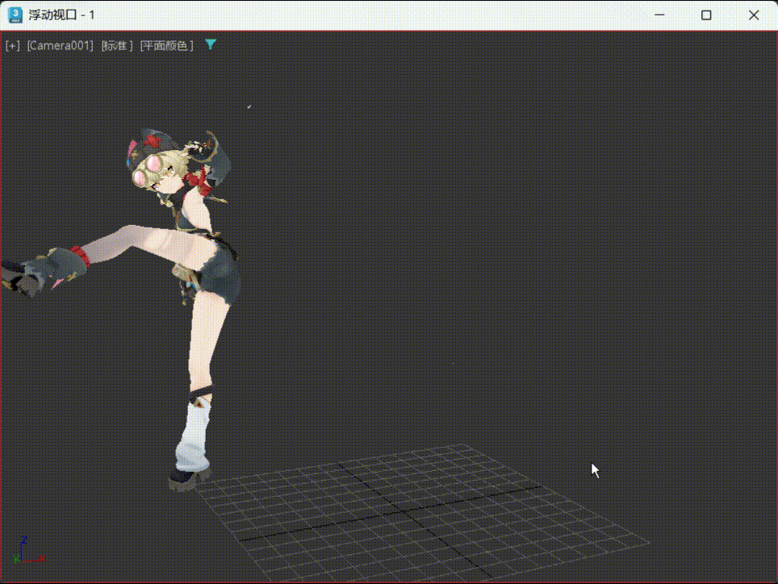Close the floating viewport window
This screenshot has width=778, height=584.
pos(754,15)
